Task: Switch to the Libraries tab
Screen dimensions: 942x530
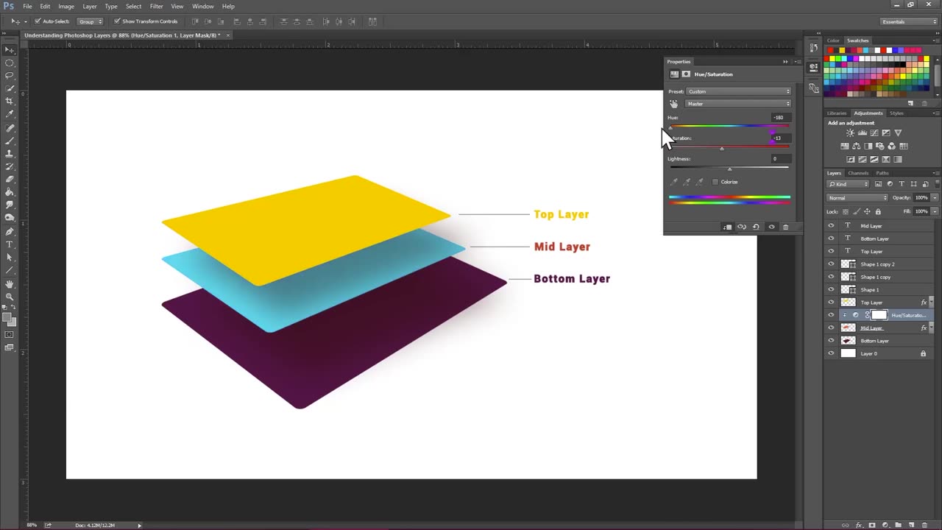Action: [x=837, y=113]
